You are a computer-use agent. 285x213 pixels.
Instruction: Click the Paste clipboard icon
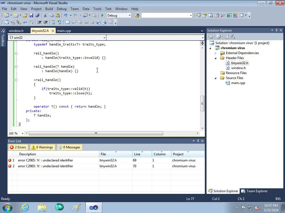tap(58, 16)
